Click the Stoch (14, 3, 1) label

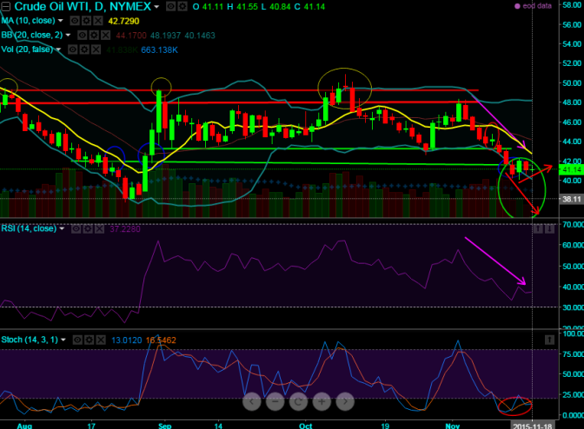tap(30, 340)
